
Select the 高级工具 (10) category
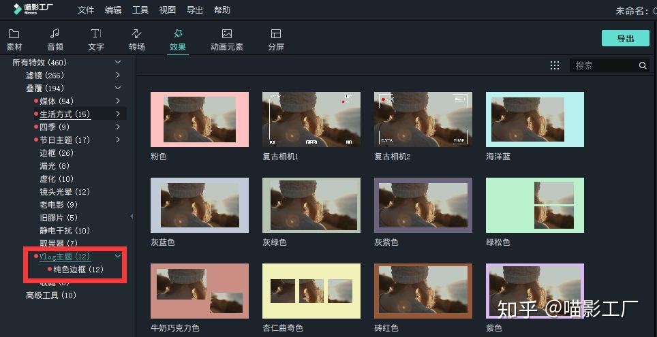point(51,295)
